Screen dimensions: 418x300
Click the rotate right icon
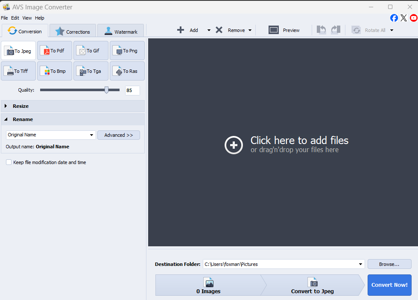[x=336, y=29]
